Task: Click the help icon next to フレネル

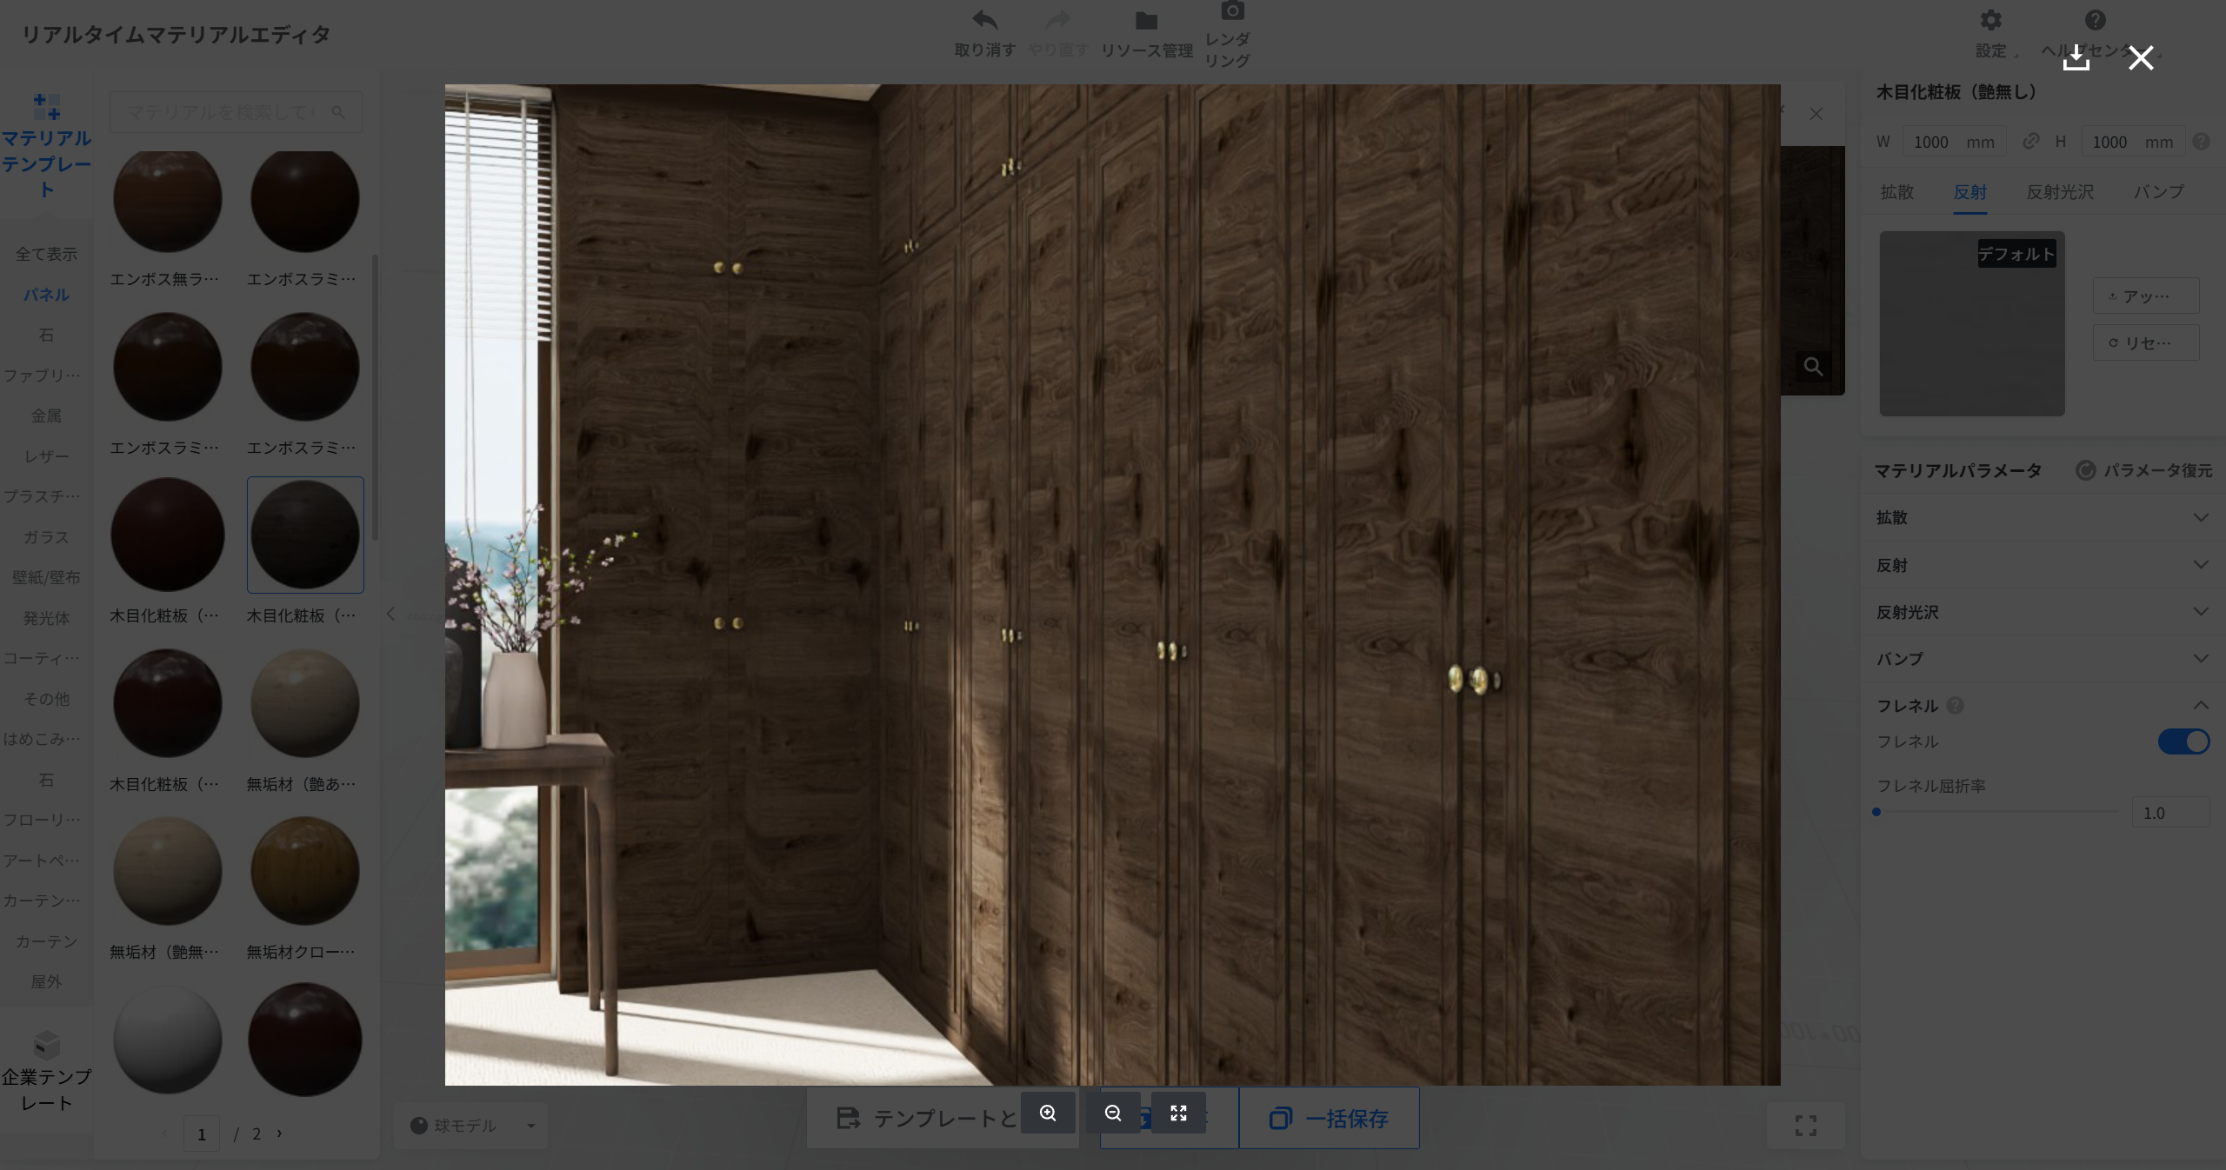Action: point(1955,705)
